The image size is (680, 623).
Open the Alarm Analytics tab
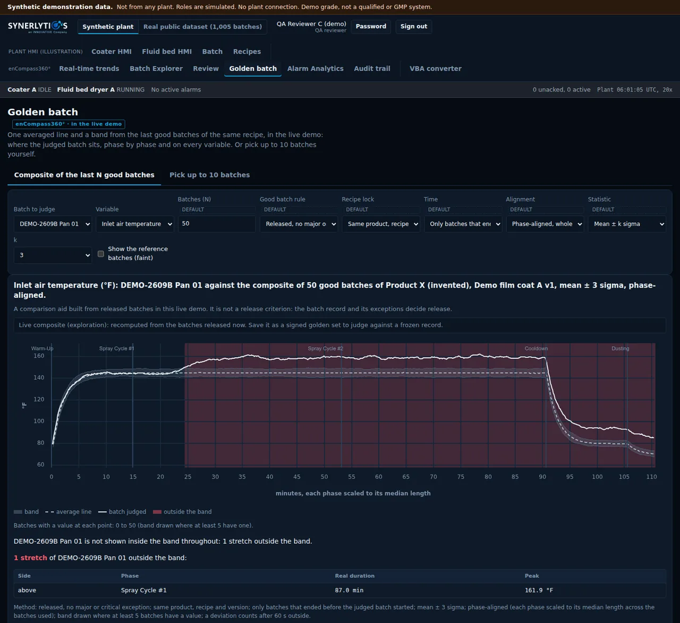pos(316,69)
